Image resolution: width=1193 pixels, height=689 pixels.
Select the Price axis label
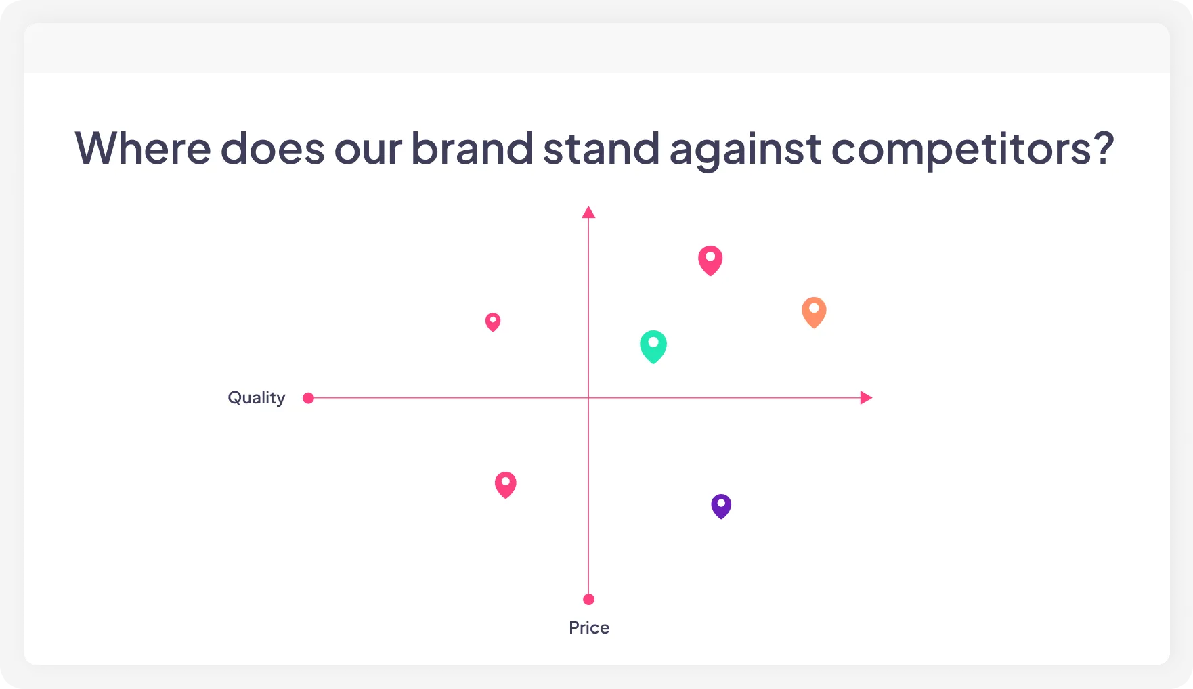pyautogui.click(x=589, y=627)
